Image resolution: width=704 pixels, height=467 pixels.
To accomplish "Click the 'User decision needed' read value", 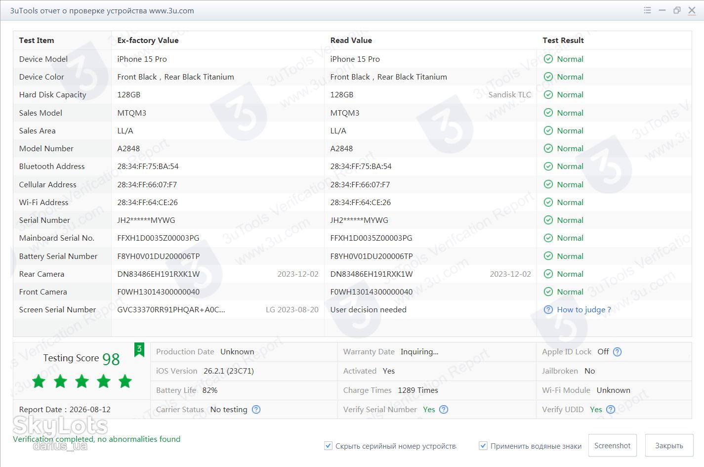I will 368,310.
